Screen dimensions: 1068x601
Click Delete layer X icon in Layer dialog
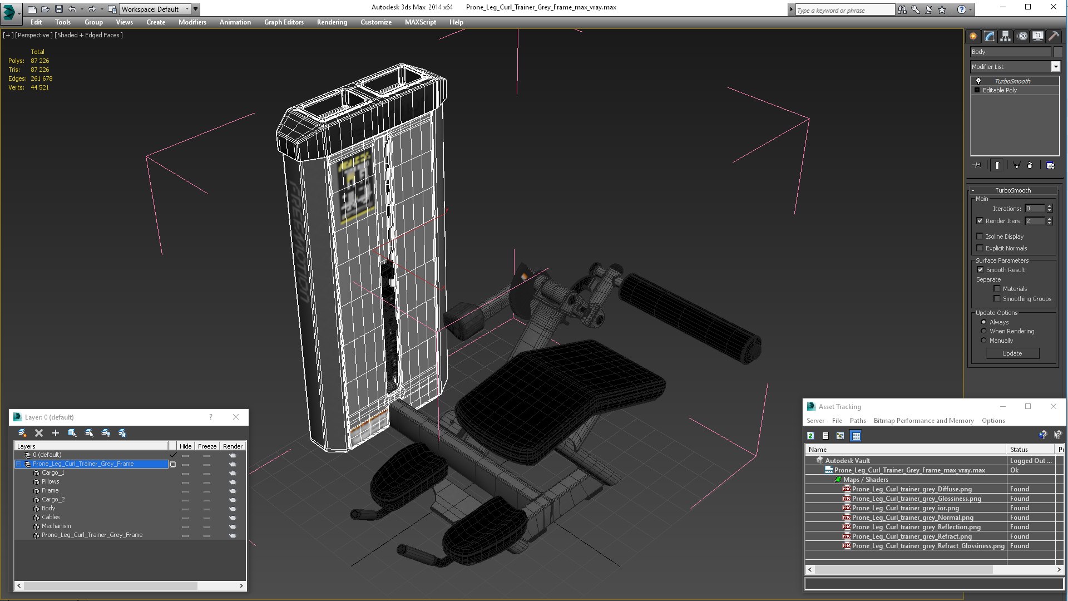(39, 433)
